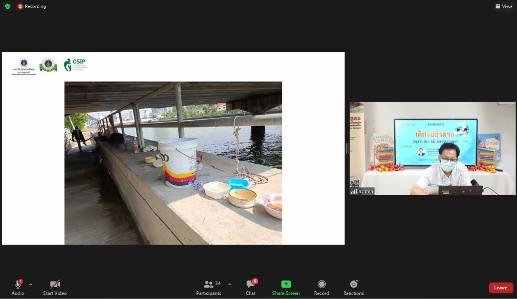The height and width of the screenshot is (299, 517).
Task: Click the shared riverside photo on the slide
Action: click(173, 163)
